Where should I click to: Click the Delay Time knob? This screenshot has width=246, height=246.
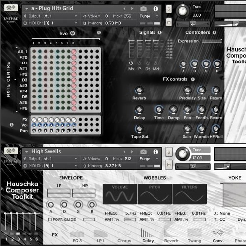[x=159, y=110]
